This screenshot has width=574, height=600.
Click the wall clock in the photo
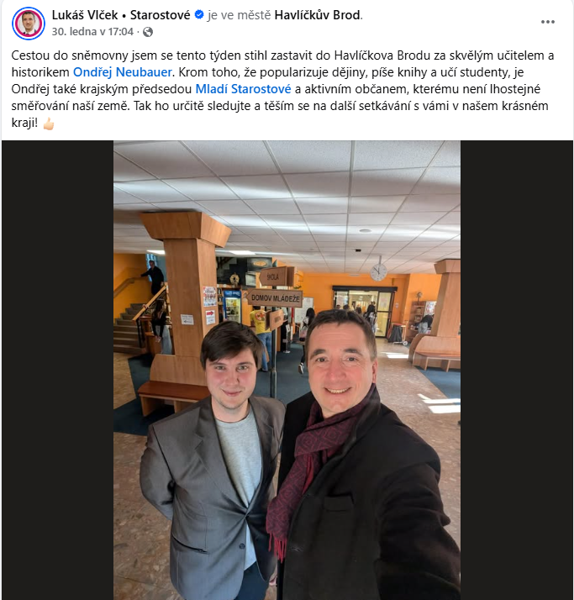coord(378,272)
